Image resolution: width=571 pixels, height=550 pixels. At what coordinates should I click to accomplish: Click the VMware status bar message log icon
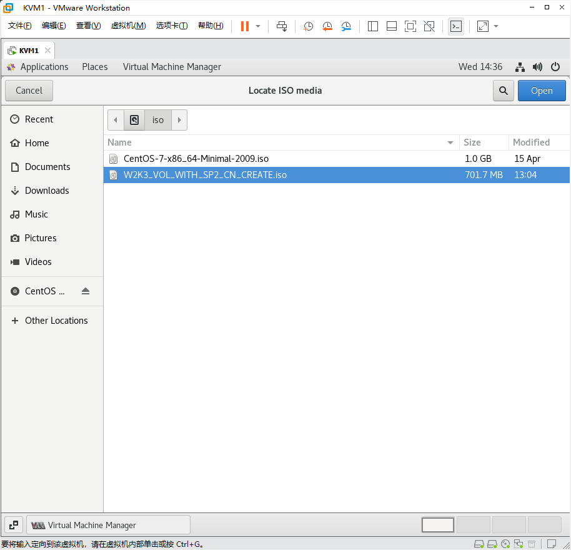pos(552,544)
